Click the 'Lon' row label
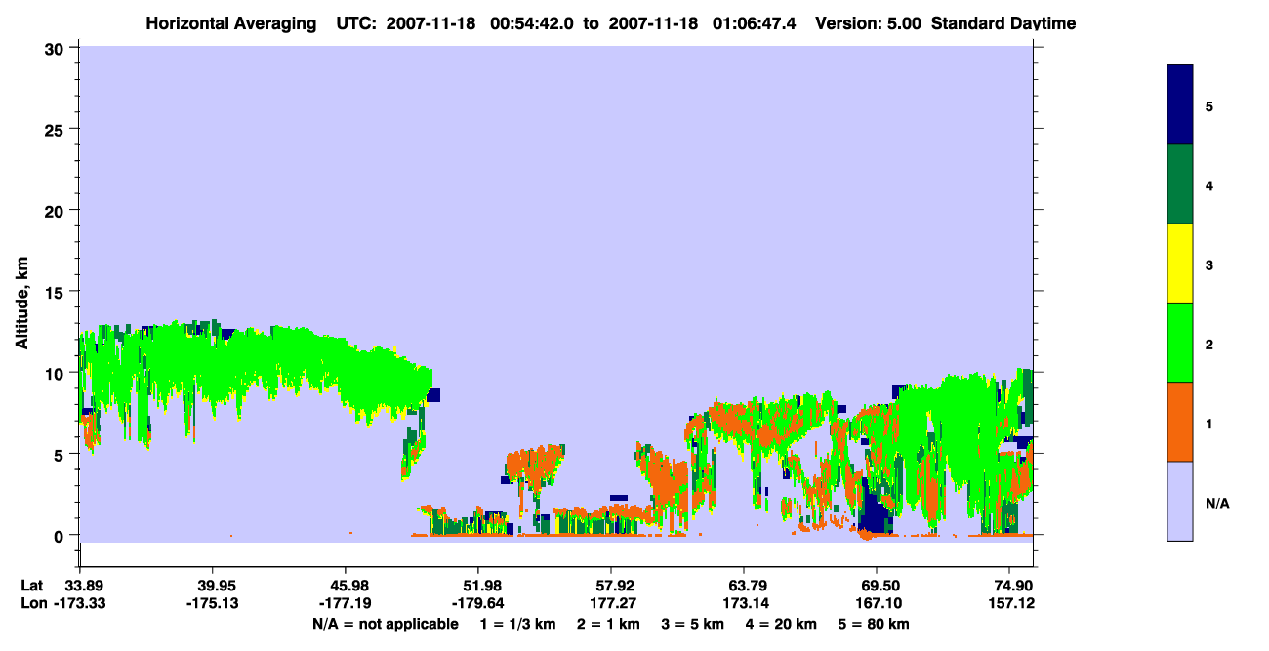This screenshot has width=1269, height=651. click(x=32, y=603)
